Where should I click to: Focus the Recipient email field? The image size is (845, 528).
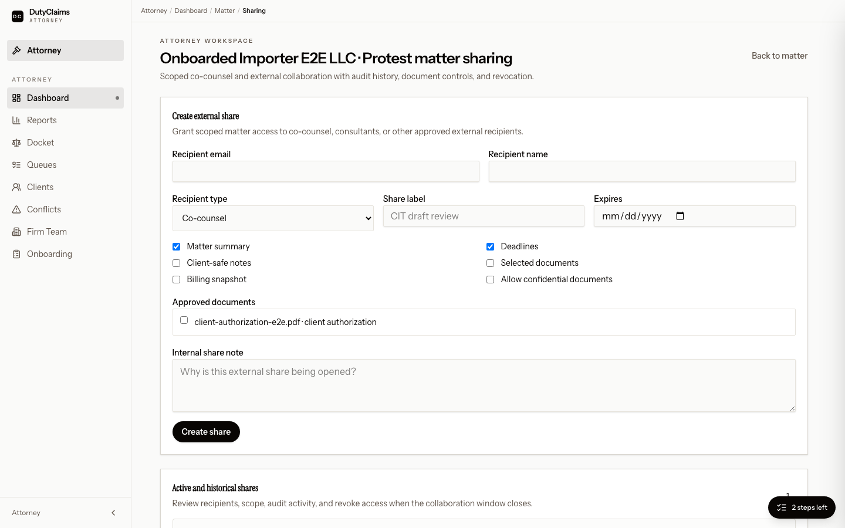click(326, 171)
